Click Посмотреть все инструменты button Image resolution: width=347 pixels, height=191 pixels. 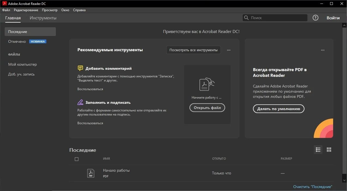point(194,50)
